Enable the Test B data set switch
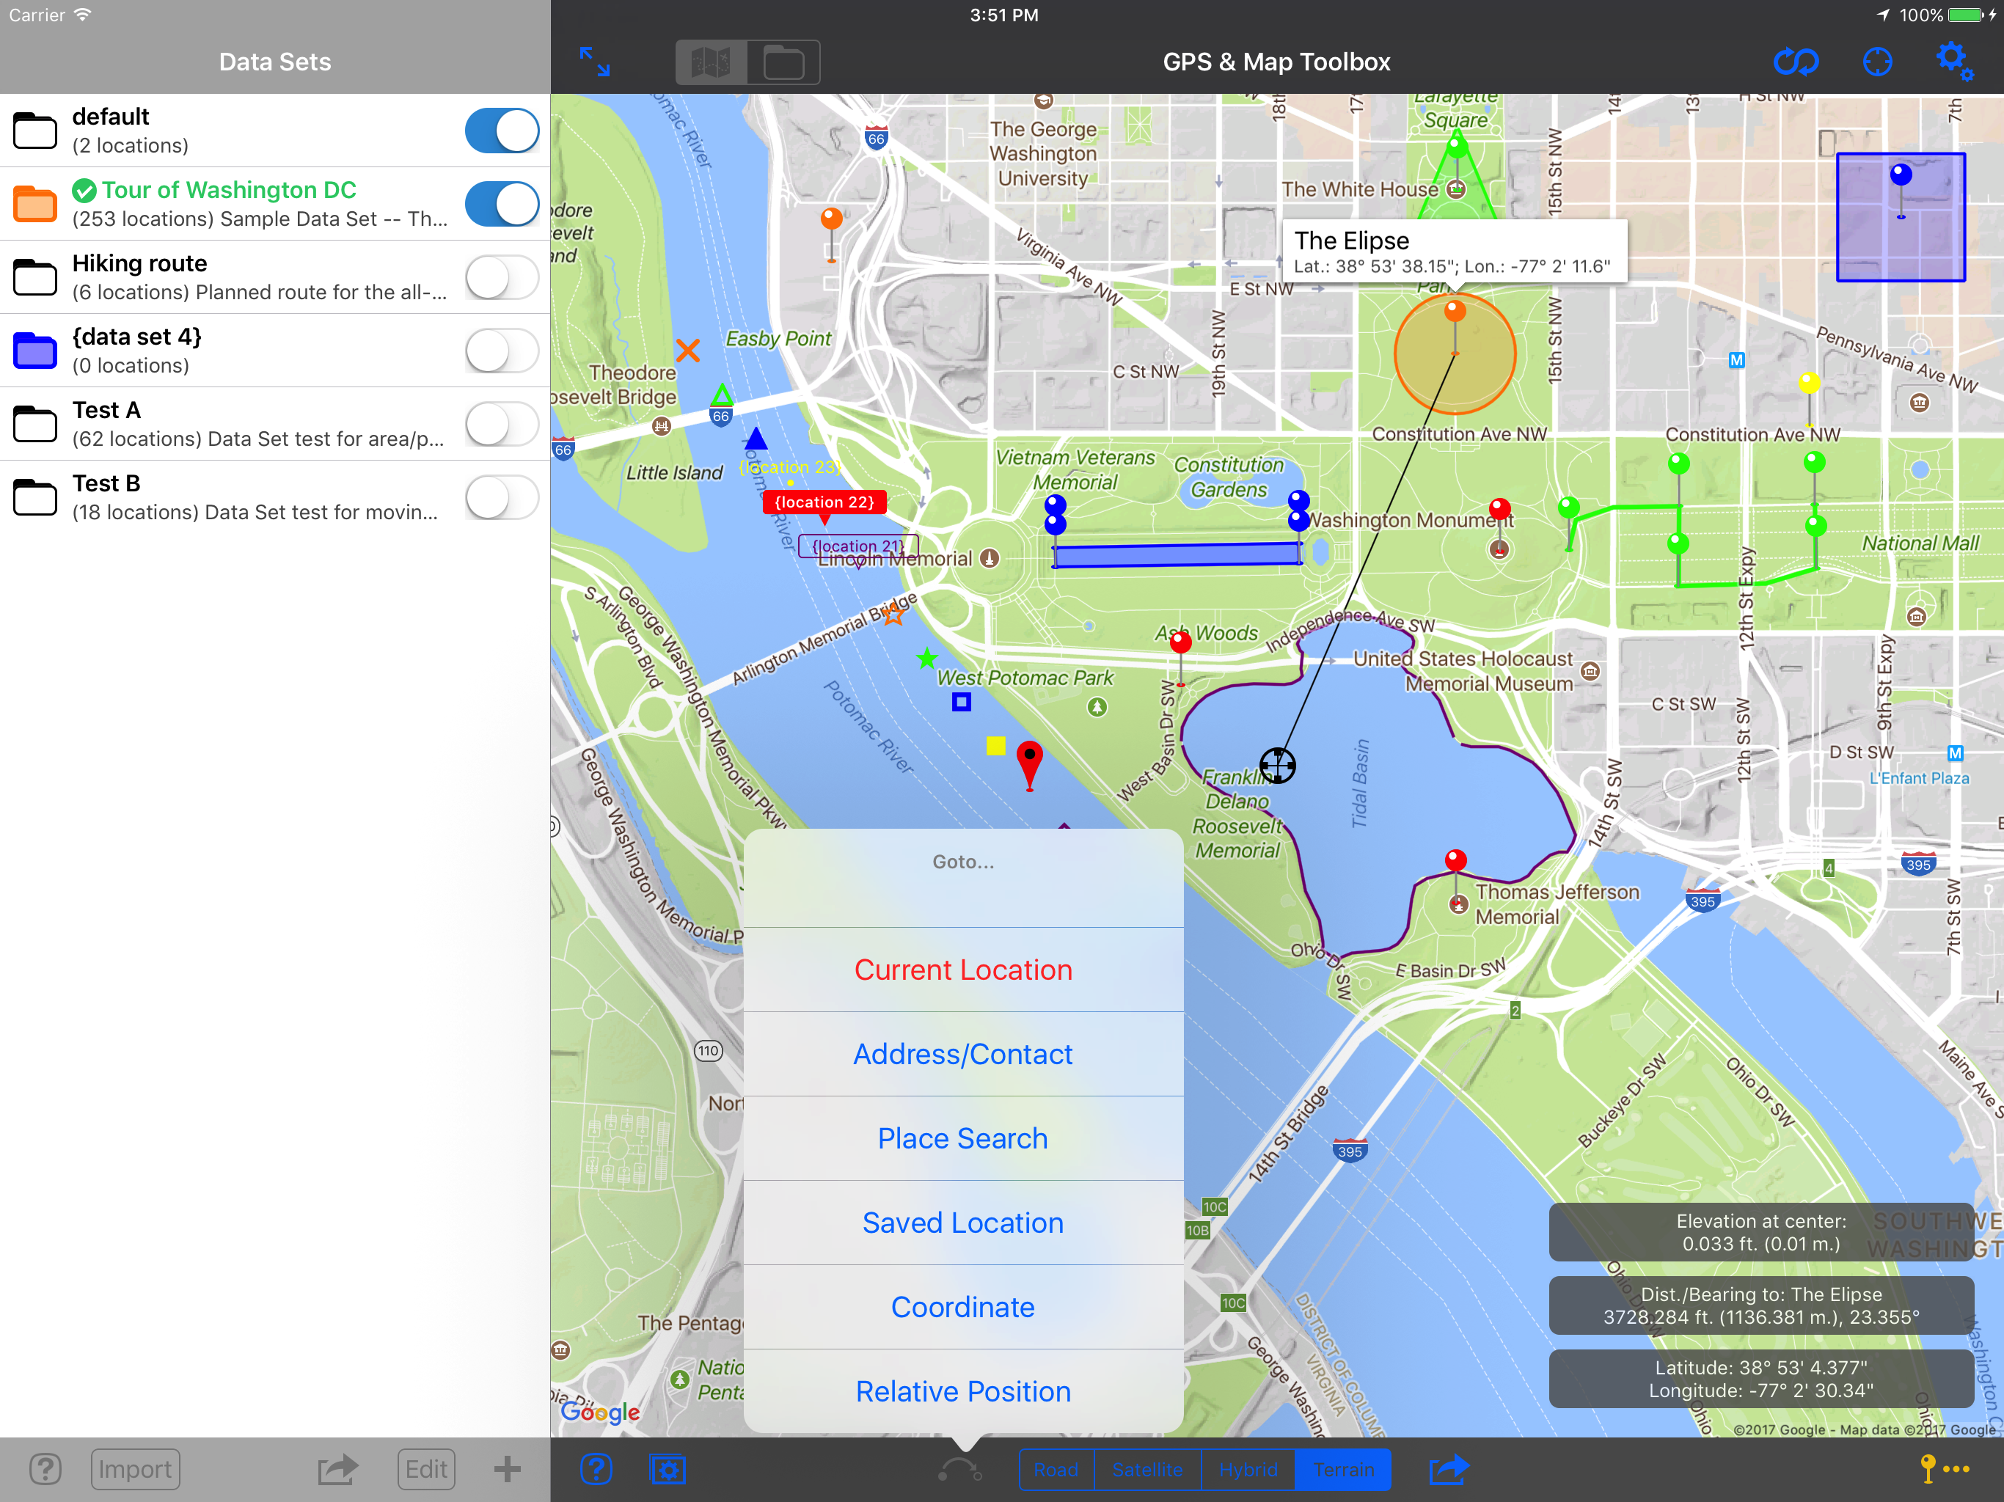This screenshot has height=1502, width=2004. tap(502, 497)
